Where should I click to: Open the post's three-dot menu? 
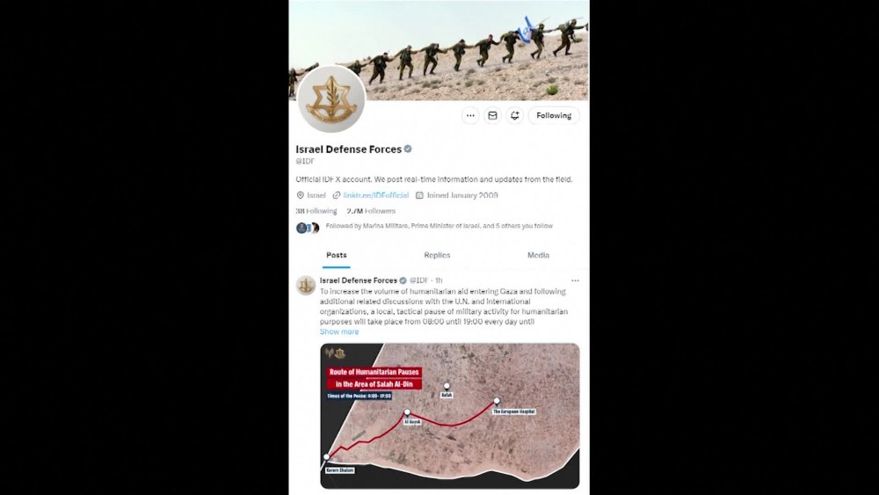pos(575,280)
